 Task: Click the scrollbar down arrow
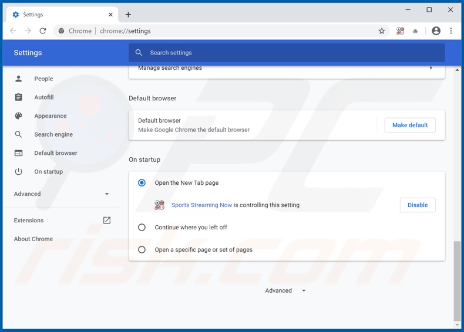coord(457,324)
